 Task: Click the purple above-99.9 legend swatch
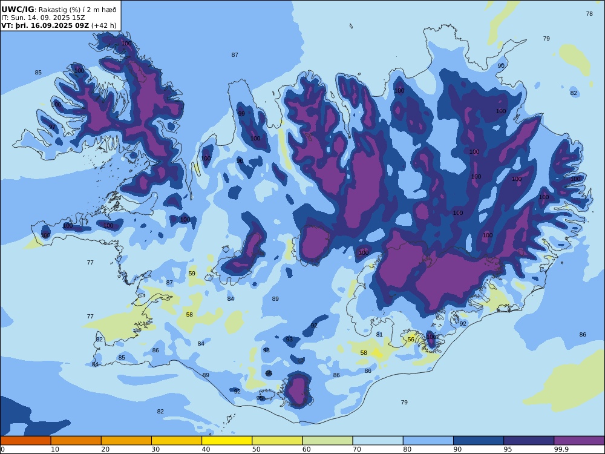tap(579, 441)
